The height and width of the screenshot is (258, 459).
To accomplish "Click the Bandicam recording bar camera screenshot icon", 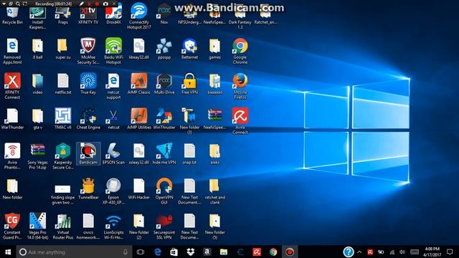I will click(105, 4).
